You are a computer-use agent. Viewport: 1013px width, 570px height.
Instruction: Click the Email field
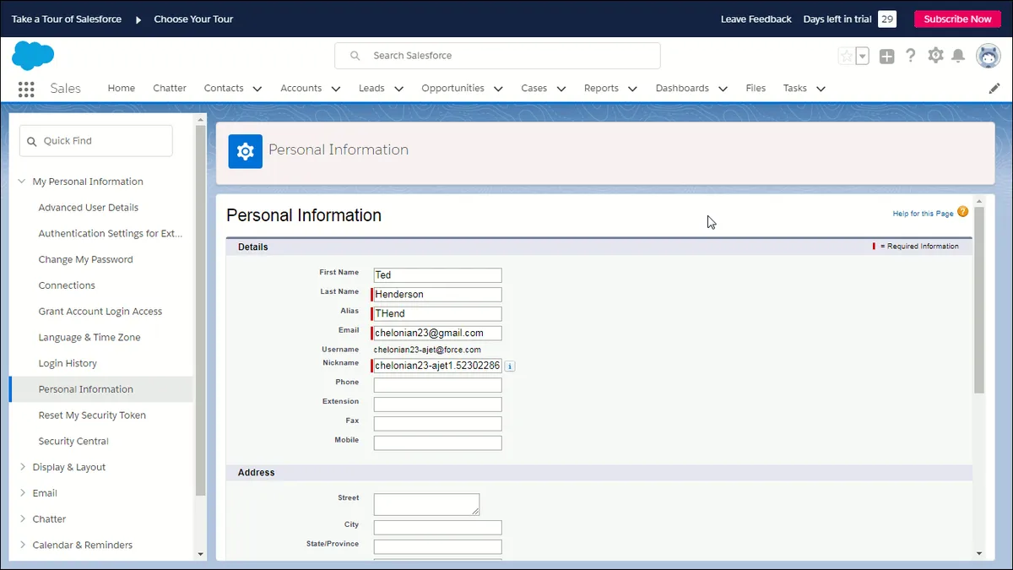tap(438, 334)
